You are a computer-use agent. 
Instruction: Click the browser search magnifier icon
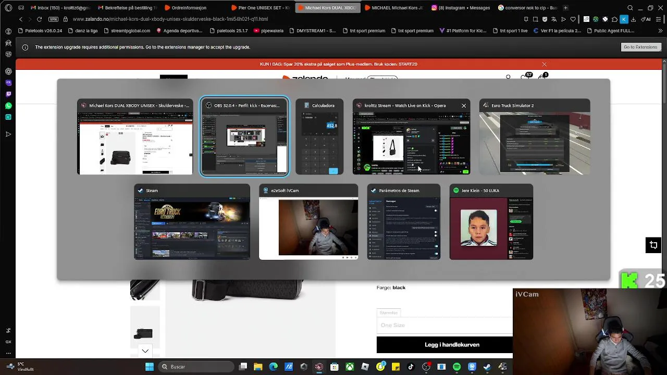tap(630, 8)
